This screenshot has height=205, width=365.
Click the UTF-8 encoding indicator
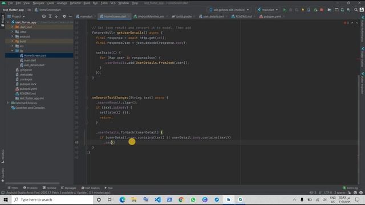click(328, 192)
